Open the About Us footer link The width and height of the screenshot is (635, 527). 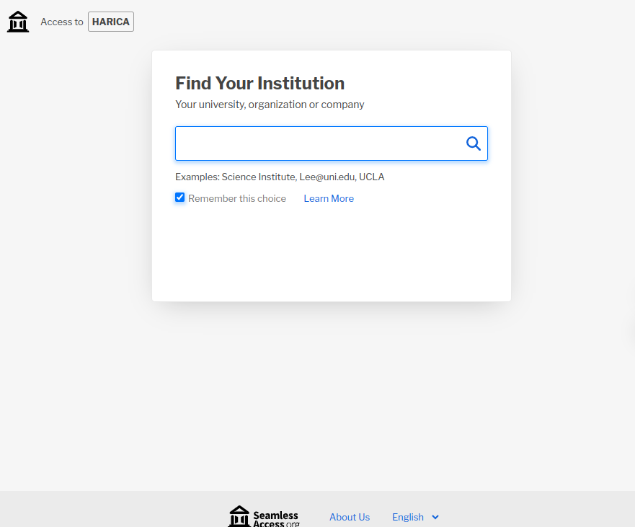pyautogui.click(x=350, y=517)
